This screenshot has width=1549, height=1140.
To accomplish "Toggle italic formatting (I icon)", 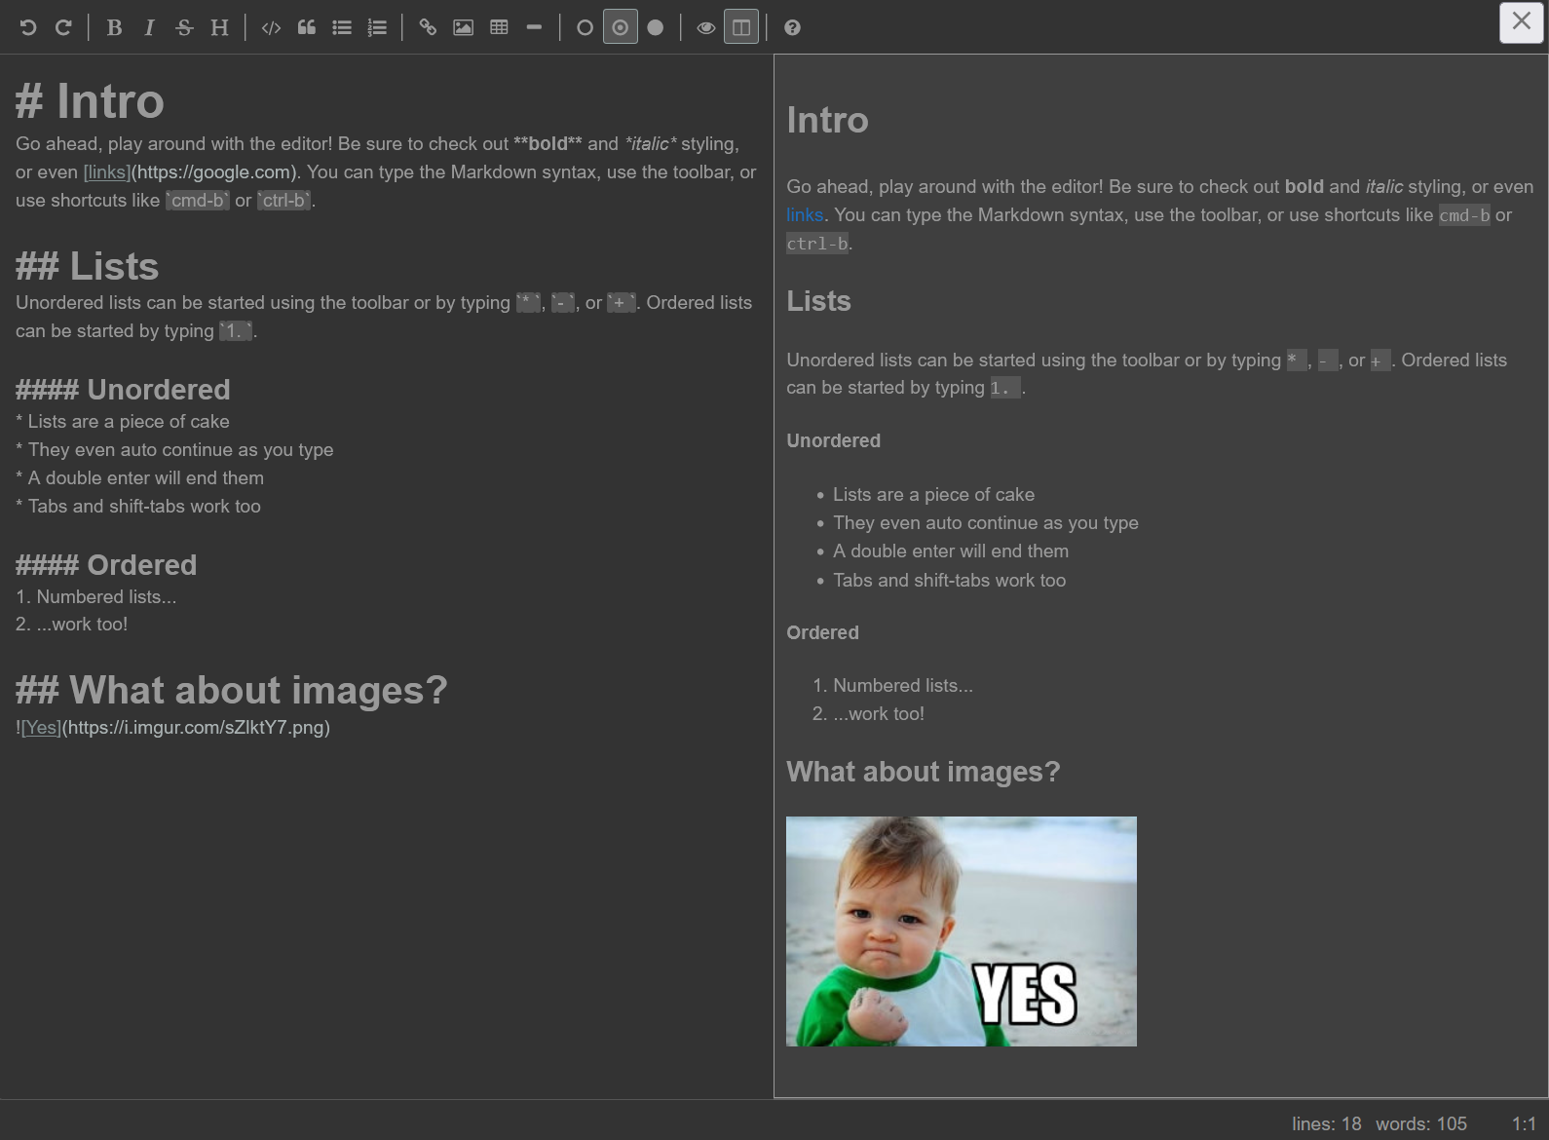I will tap(149, 27).
